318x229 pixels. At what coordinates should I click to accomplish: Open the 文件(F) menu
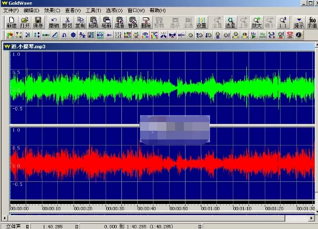[11, 10]
